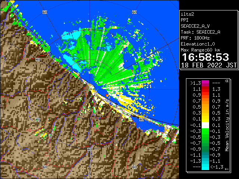Click the 'A' letter at the legend top
Viewport: 239px width, 179px height.
tap(227, 81)
